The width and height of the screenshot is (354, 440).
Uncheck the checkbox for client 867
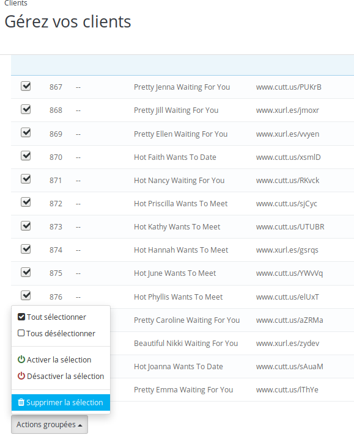click(x=26, y=86)
